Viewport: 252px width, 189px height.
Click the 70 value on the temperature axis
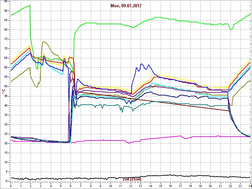point(6,49)
